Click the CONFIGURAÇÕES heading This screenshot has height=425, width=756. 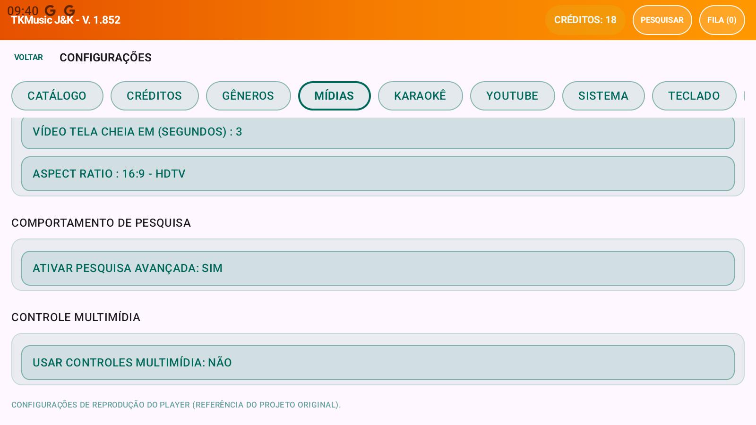105,58
